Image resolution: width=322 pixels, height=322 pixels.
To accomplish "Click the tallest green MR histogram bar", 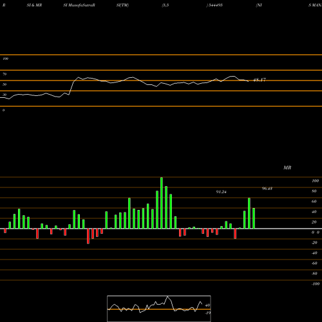I will tap(162, 203).
